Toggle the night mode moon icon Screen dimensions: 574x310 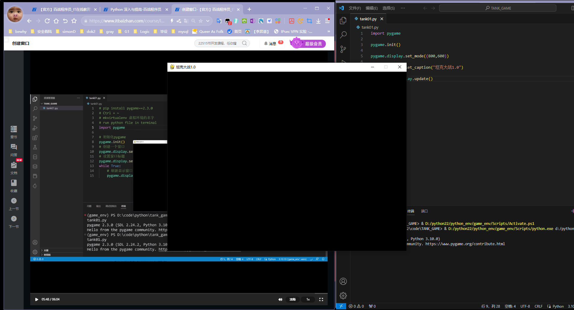pyautogui.click(x=300, y=21)
